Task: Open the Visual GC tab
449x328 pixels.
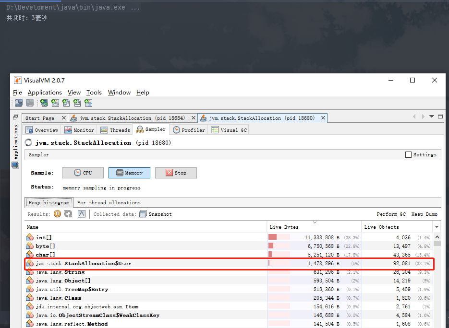Action: [x=229, y=130]
